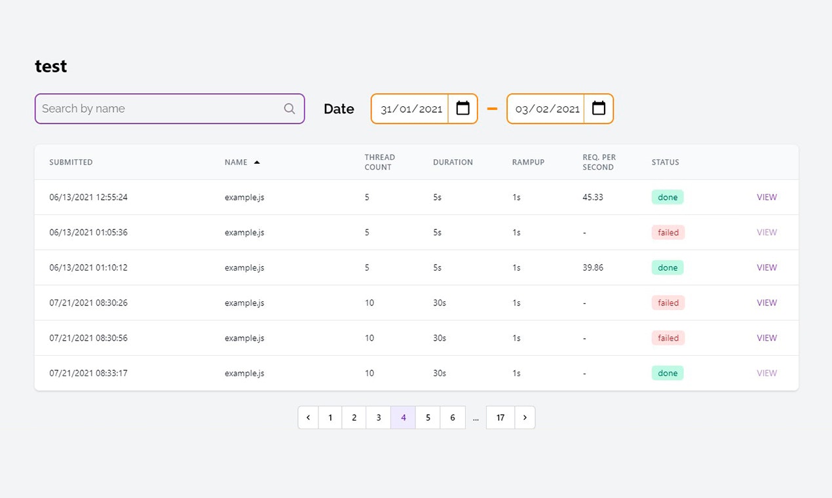Viewport: 832px width, 498px height.
Task: Click done badge in 08:33:17 row
Action: (x=668, y=373)
